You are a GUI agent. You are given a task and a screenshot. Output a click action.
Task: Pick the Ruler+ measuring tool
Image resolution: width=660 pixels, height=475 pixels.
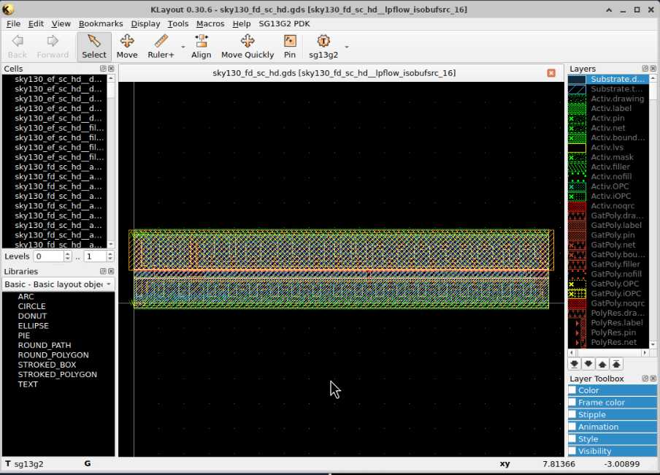pyautogui.click(x=161, y=46)
